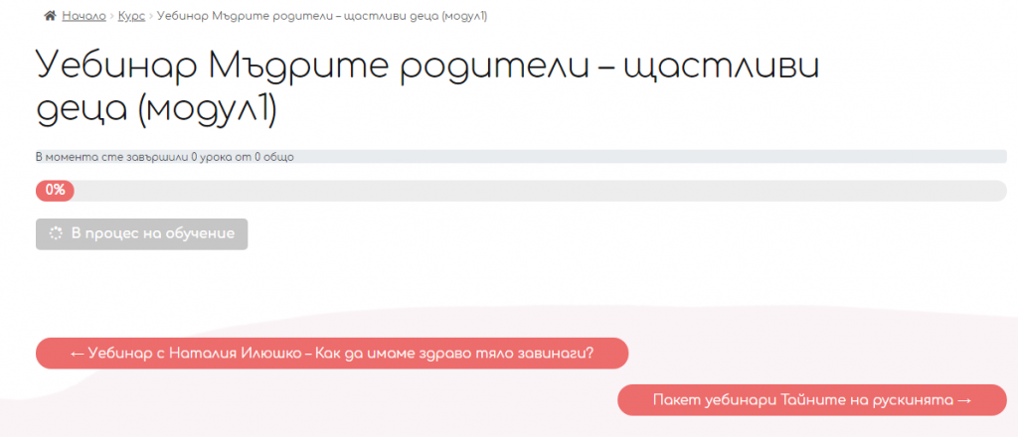Viewport: 1018px width, 437px height.
Task: Open previous webinar with Наталия Илюшко
Action: point(332,354)
